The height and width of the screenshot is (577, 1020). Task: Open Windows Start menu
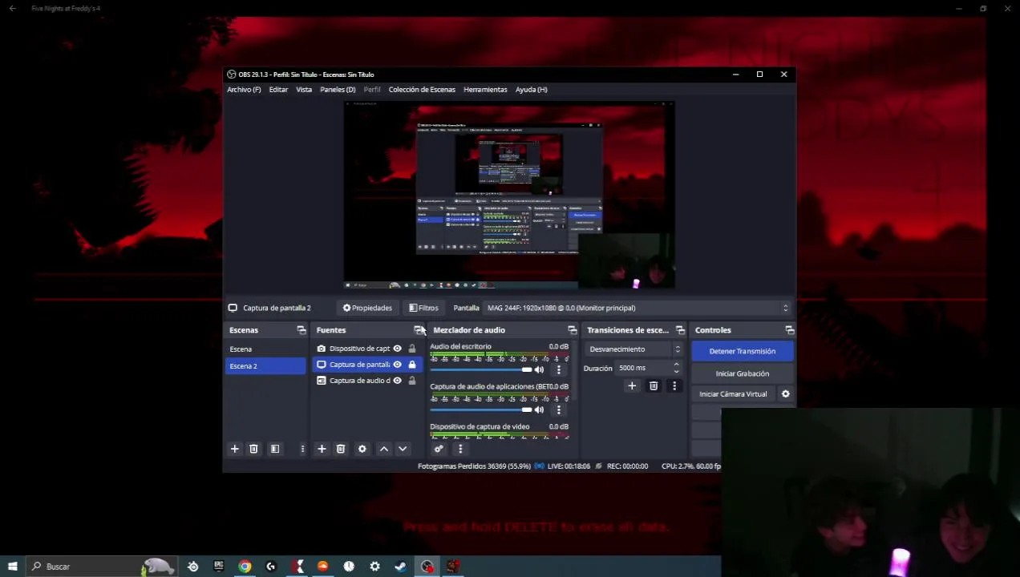[12, 567]
